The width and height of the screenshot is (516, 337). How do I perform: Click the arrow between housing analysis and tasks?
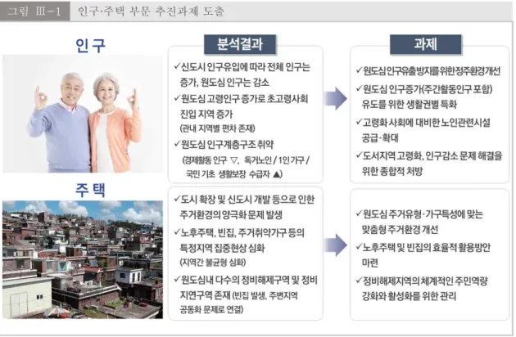tap(335, 245)
